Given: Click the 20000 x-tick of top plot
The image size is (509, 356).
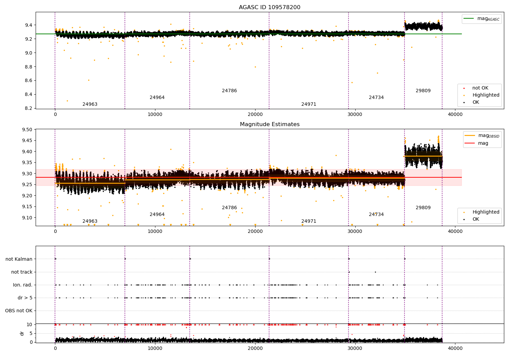Looking at the screenshot, I should pyautogui.click(x=255, y=115).
